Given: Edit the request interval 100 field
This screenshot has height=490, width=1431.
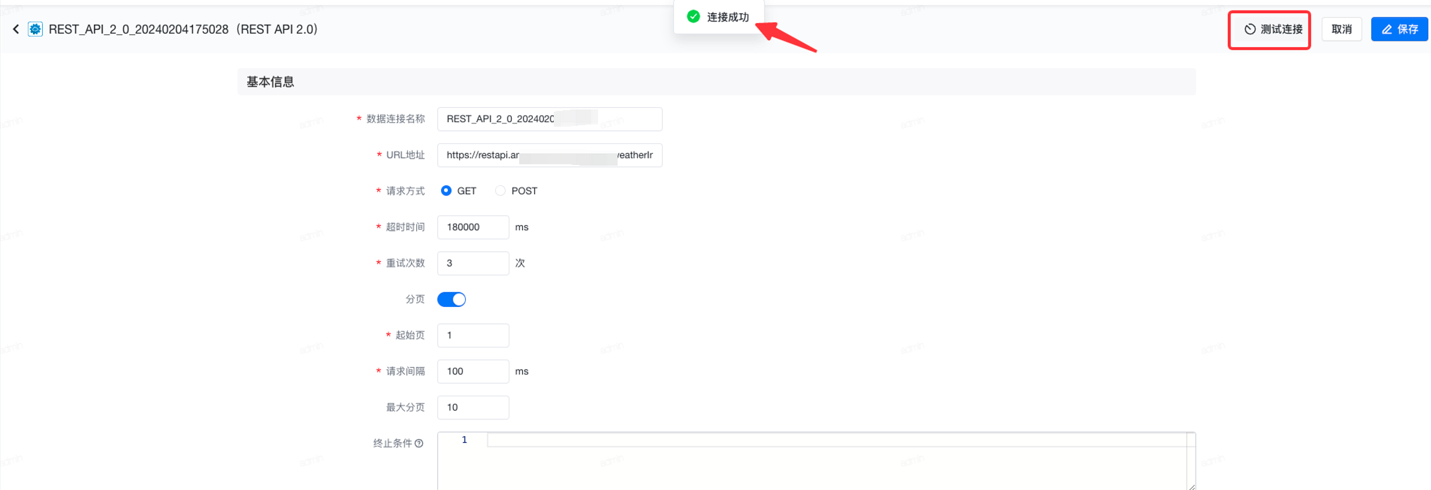Looking at the screenshot, I should tap(473, 372).
